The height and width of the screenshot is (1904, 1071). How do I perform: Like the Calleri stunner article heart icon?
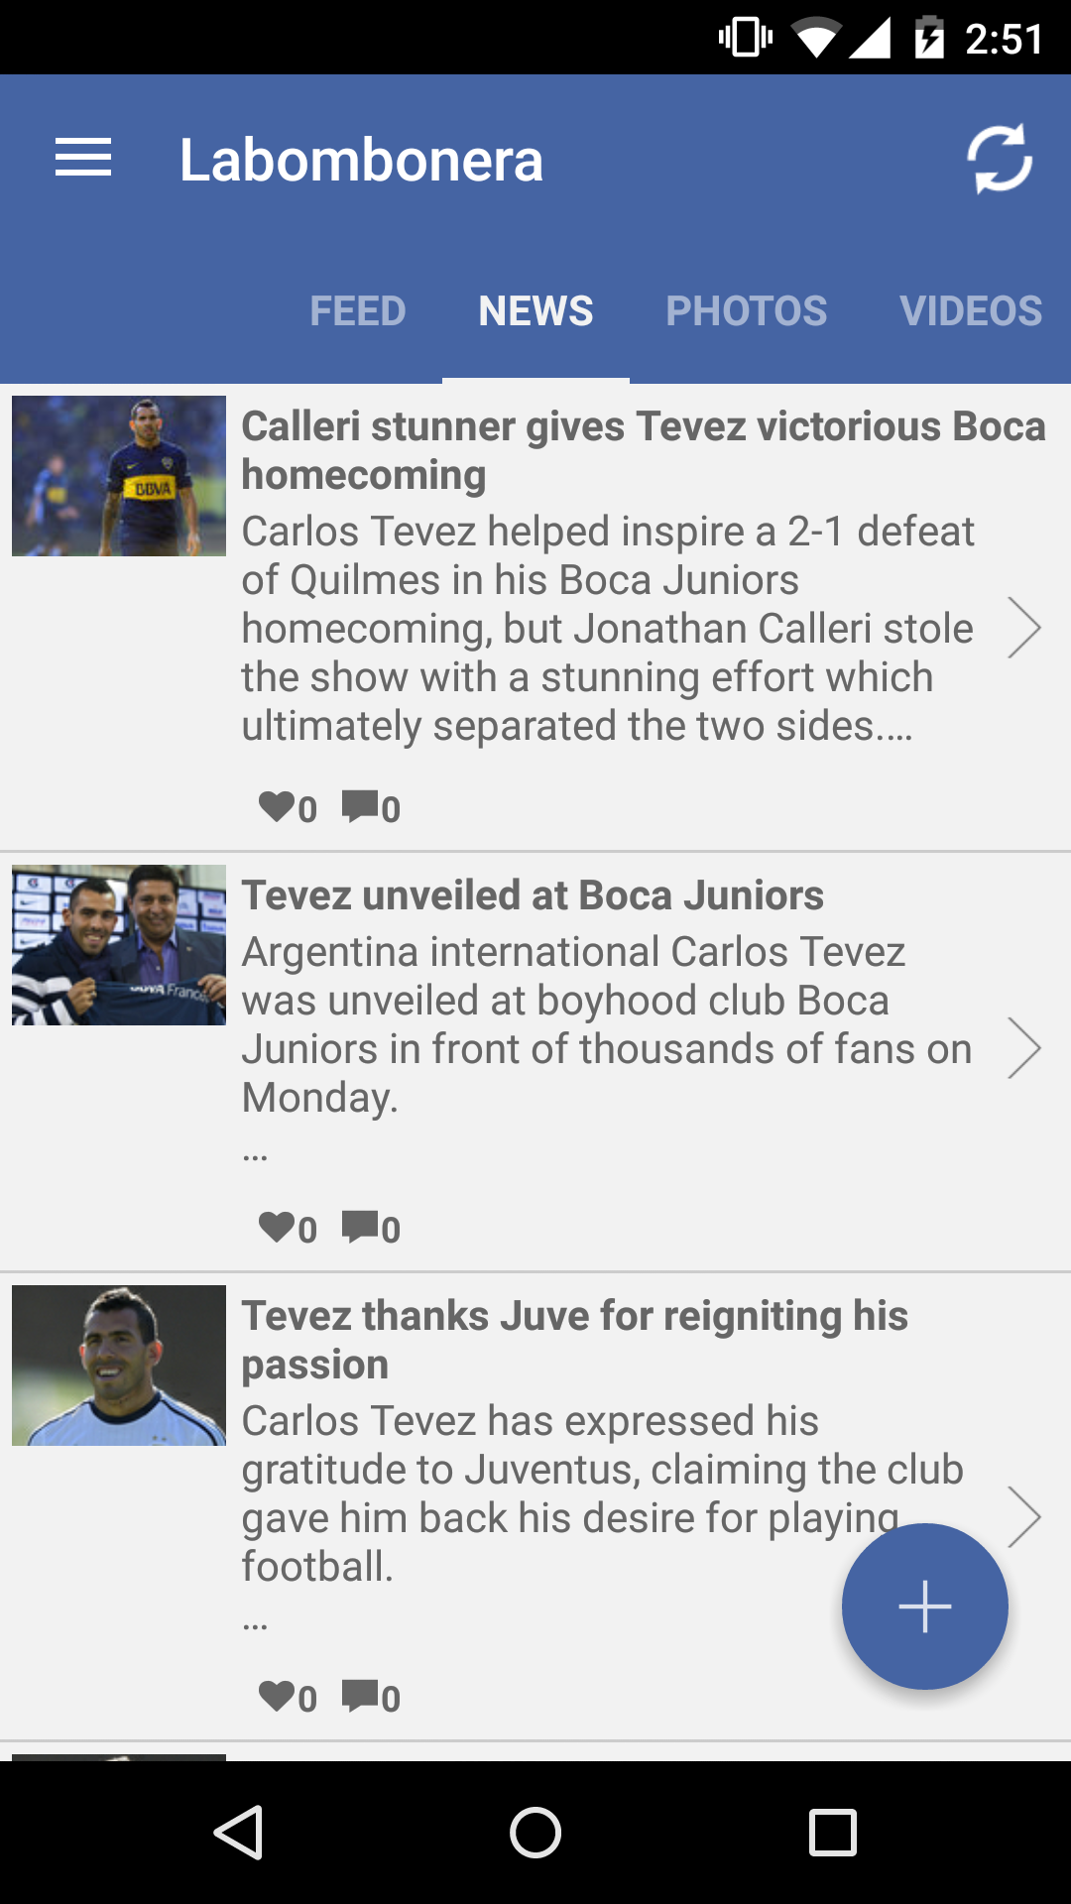click(x=277, y=807)
